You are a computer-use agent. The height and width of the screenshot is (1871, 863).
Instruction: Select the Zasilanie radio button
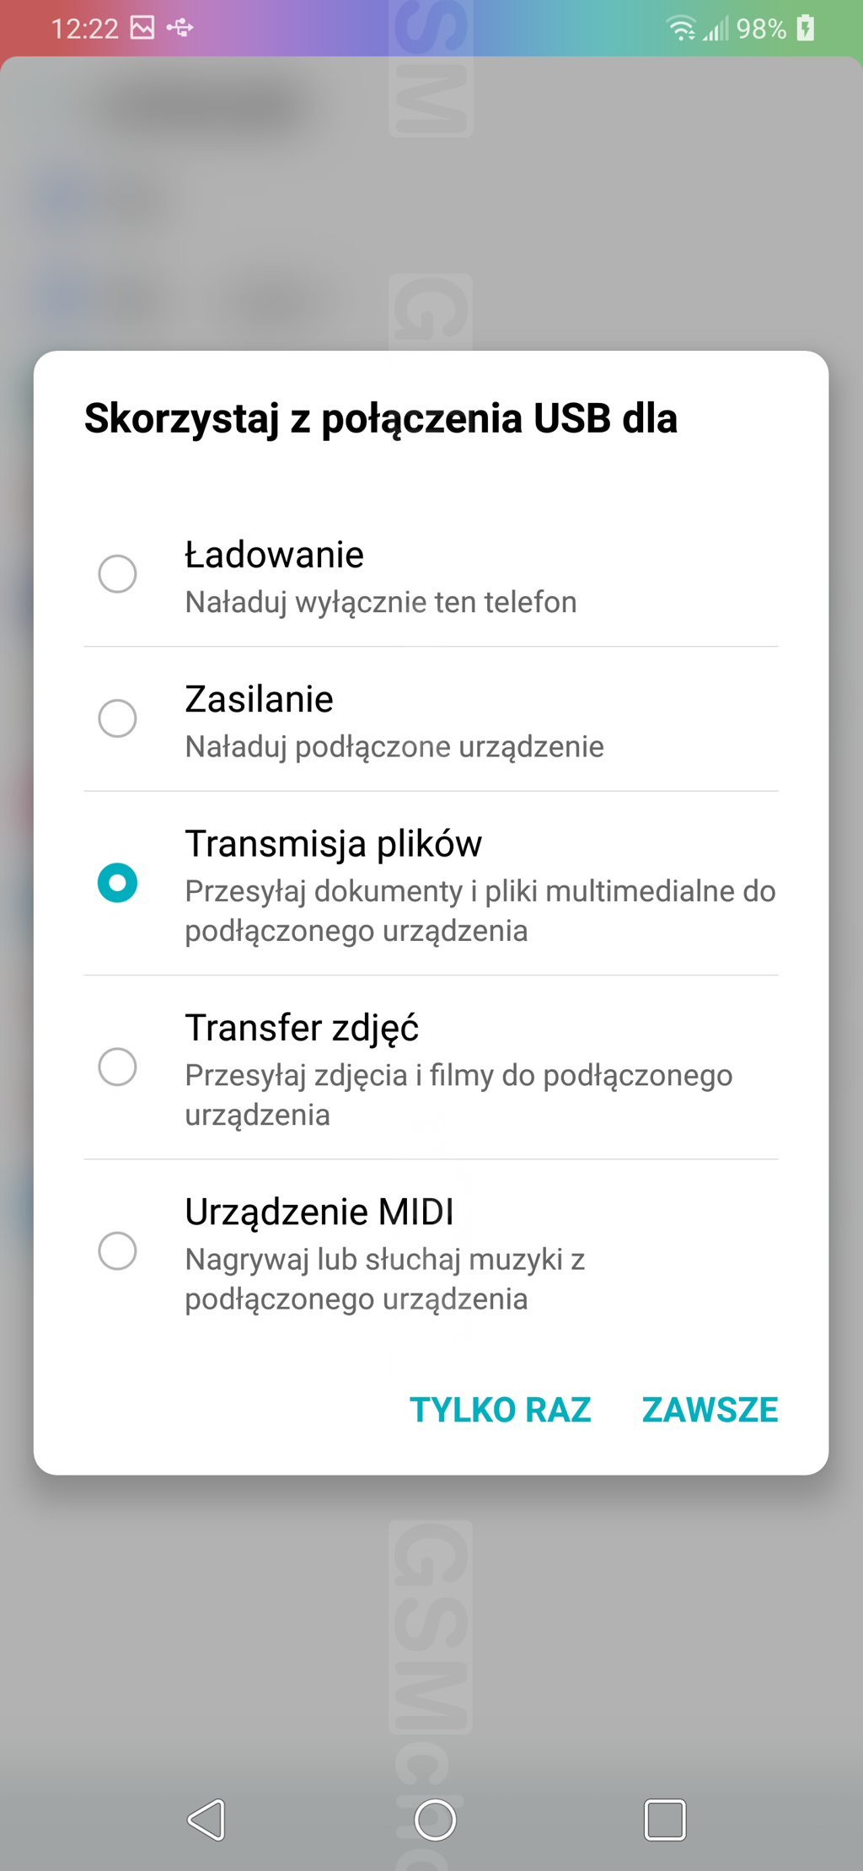pos(118,718)
